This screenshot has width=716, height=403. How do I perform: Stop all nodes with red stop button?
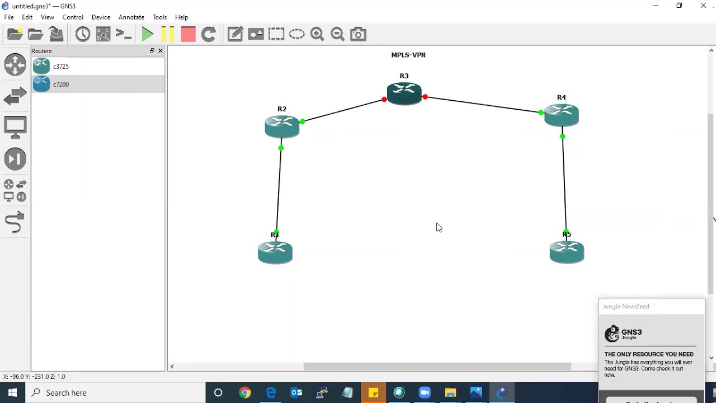tap(188, 35)
